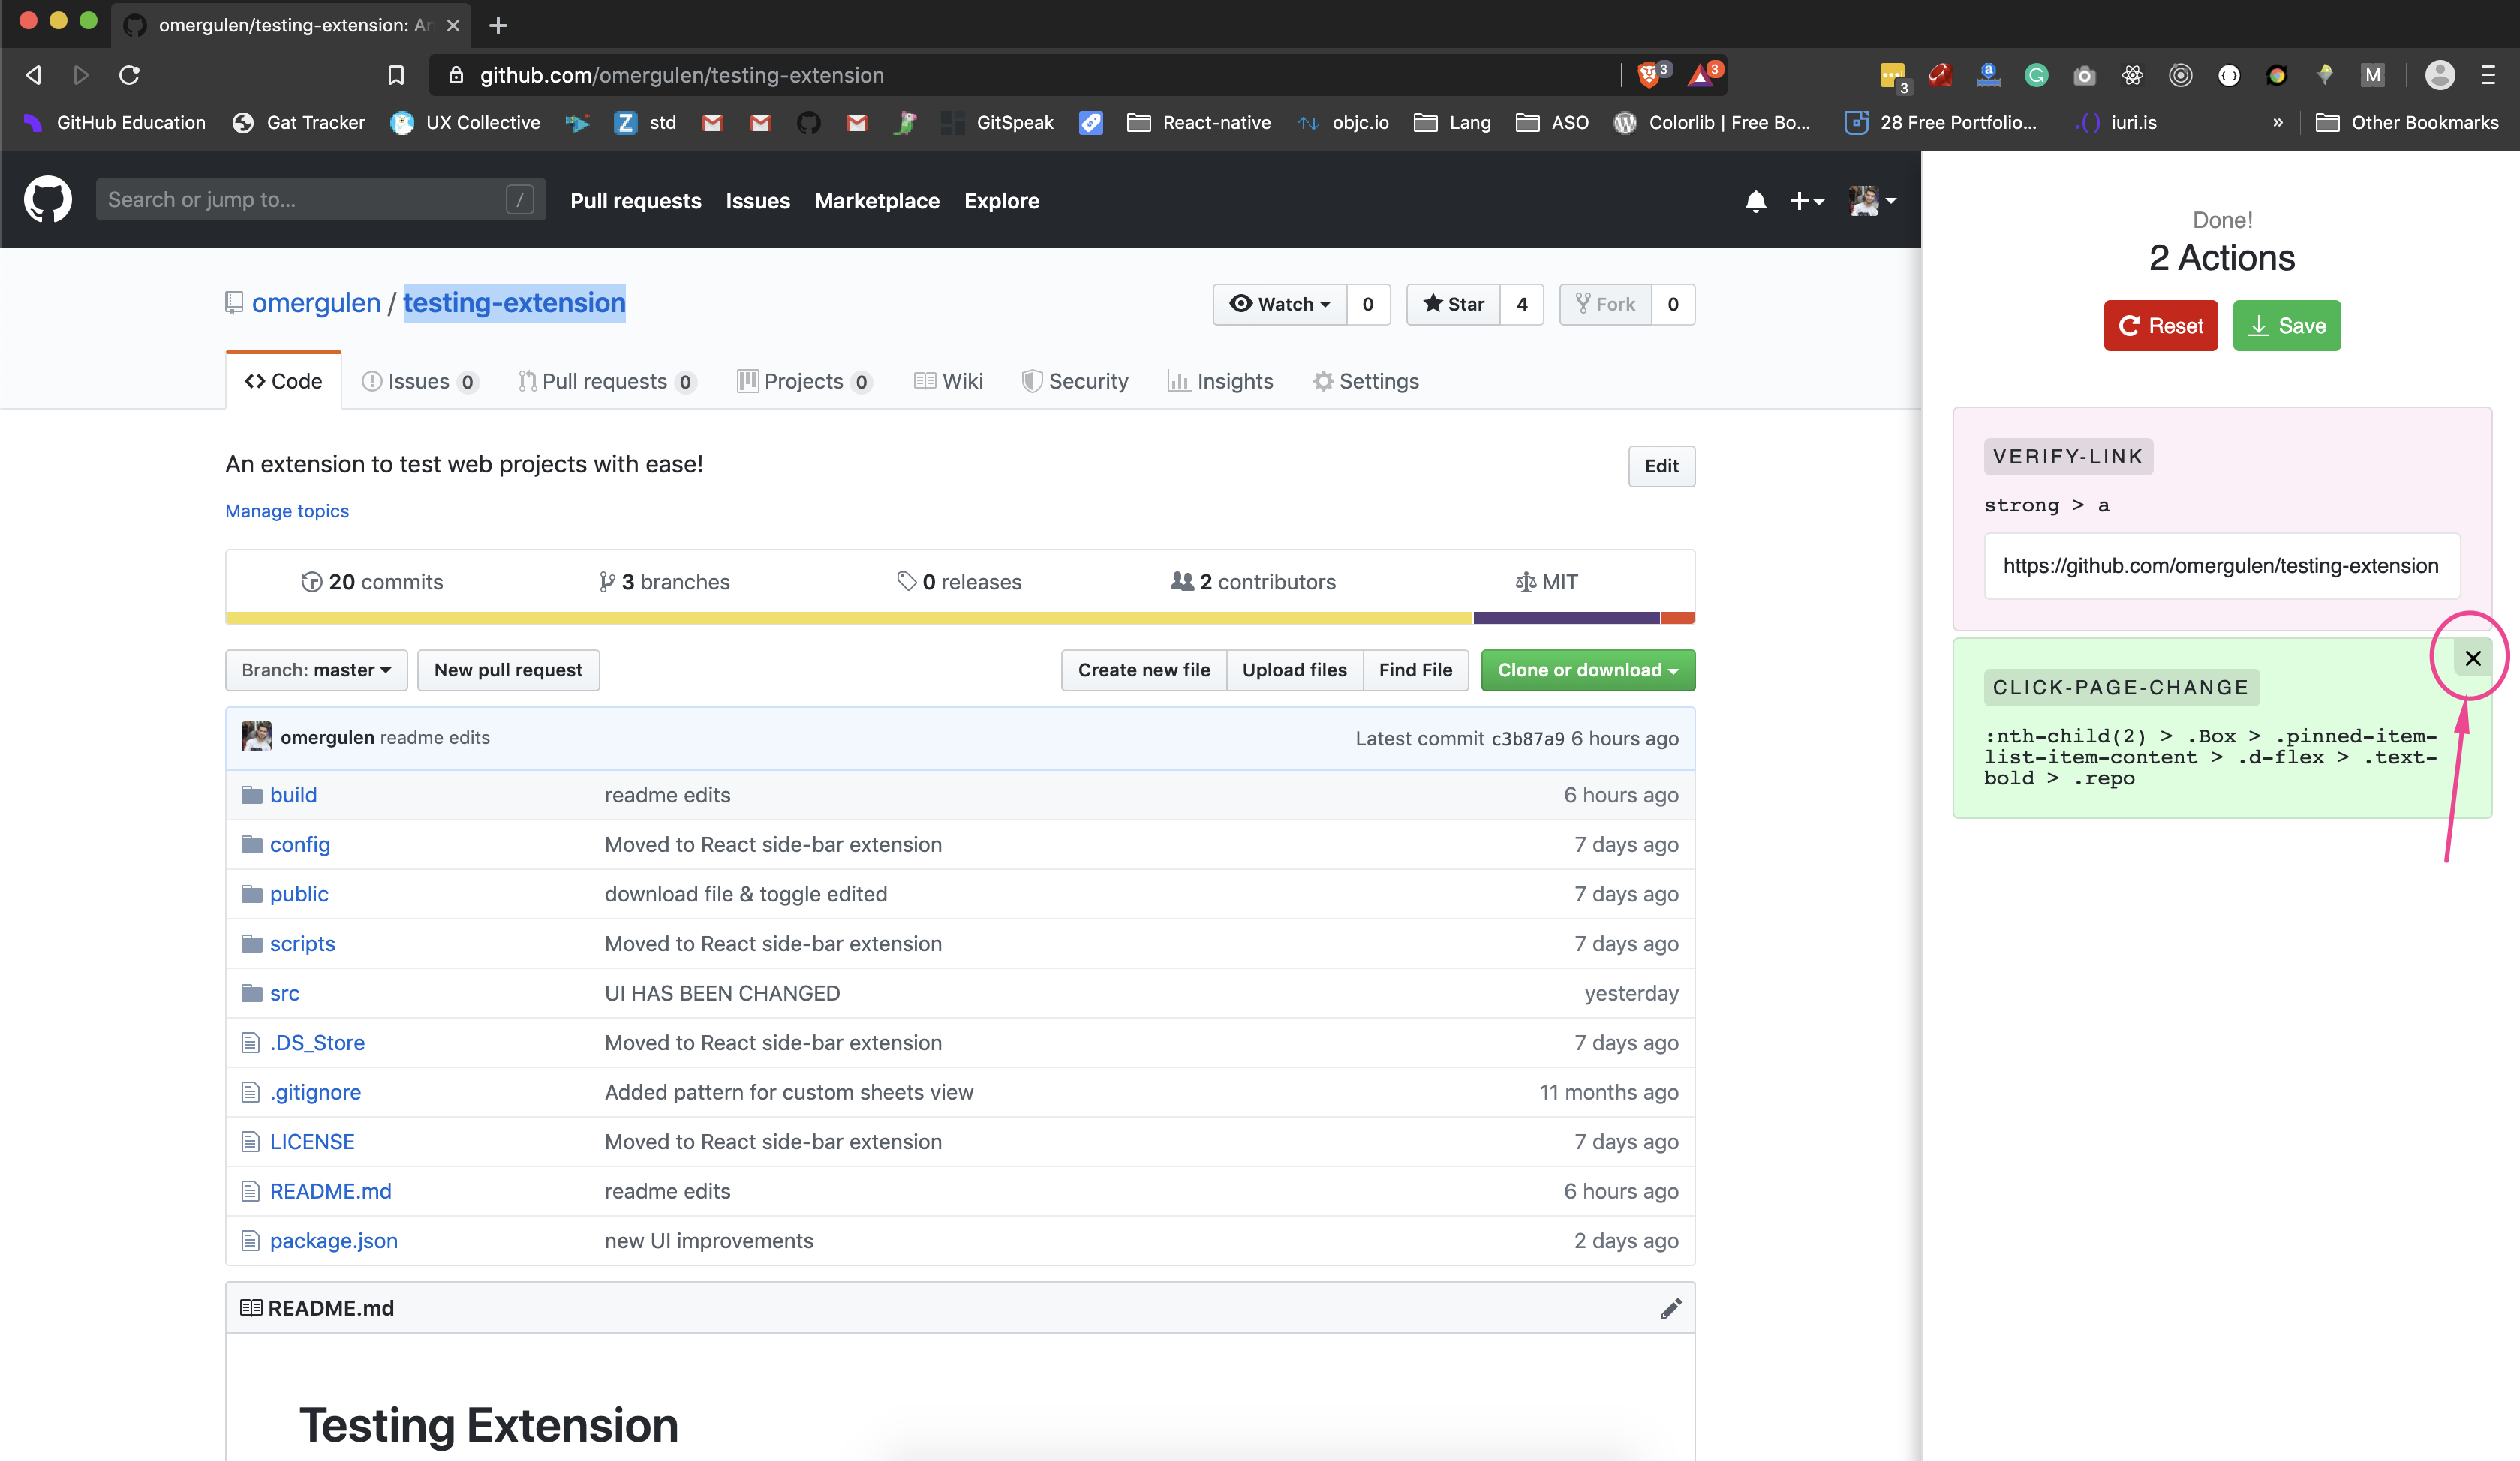This screenshot has width=2520, height=1461.
Task: Remove the CLICK-PAGE-CHANGE action with X icon
Action: coord(2472,658)
